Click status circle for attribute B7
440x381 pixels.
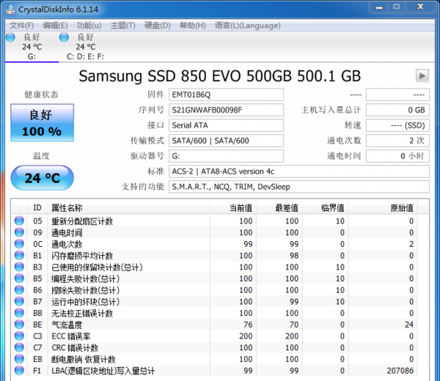tap(19, 301)
